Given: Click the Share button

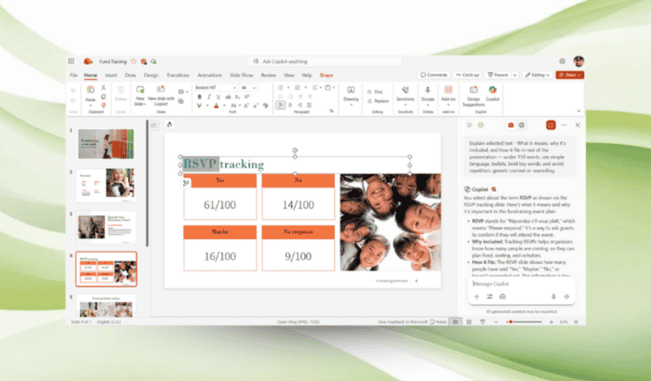Looking at the screenshot, I should tap(570, 74).
